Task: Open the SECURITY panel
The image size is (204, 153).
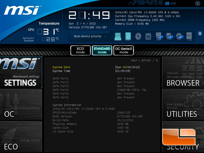Action: [x=183, y=136]
